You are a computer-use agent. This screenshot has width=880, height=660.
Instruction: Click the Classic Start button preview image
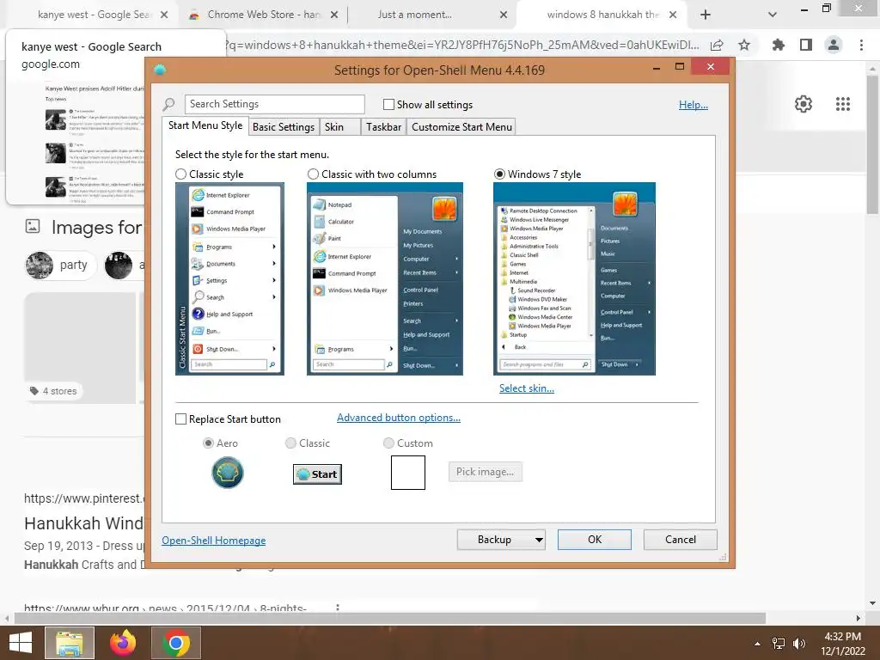318,474
